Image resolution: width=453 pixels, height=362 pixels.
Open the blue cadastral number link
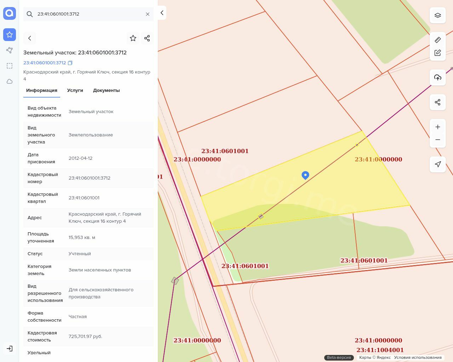point(45,63)
